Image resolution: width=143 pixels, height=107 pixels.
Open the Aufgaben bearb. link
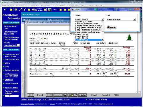(11, 88)
